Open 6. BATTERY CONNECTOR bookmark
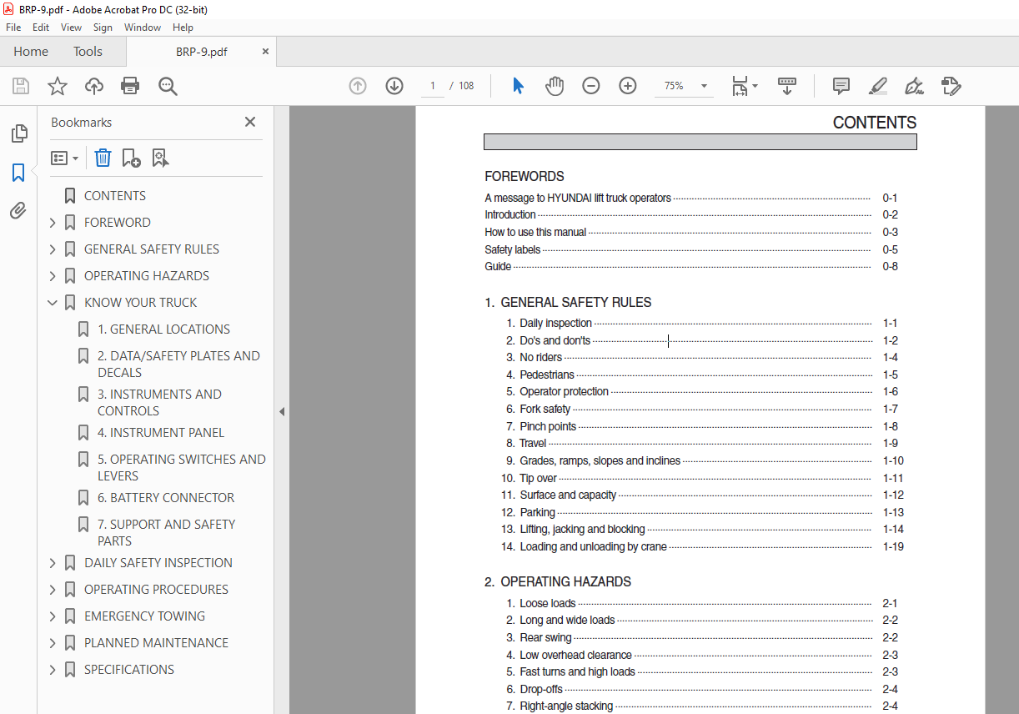 tap(166, 498)
